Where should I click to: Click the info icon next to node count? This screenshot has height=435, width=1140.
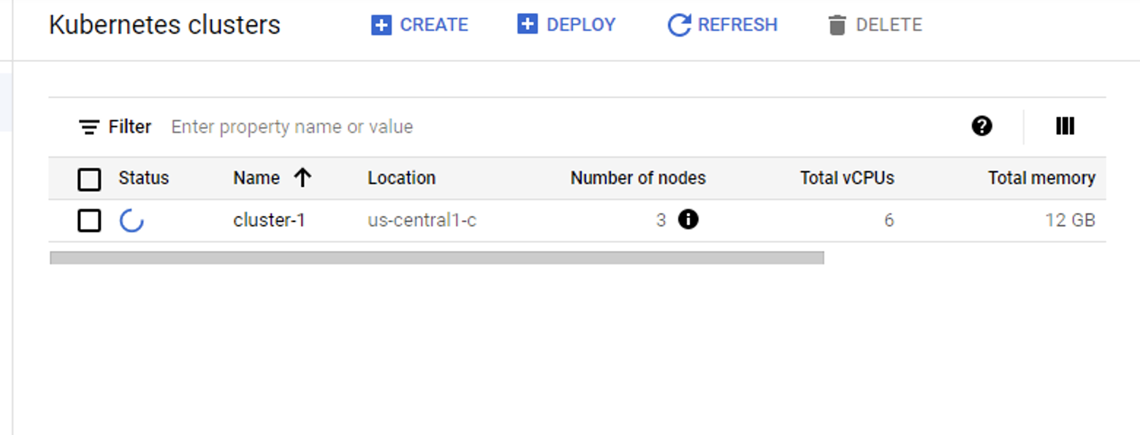click(x=688, y=219)
